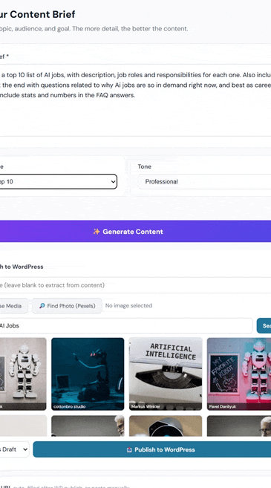Click the icon on Publish to WordPress button

pyautogui.click(x=129, y=449)
